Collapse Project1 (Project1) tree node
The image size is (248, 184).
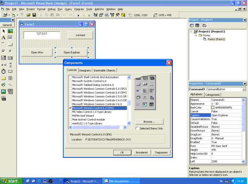click(191, 32)
